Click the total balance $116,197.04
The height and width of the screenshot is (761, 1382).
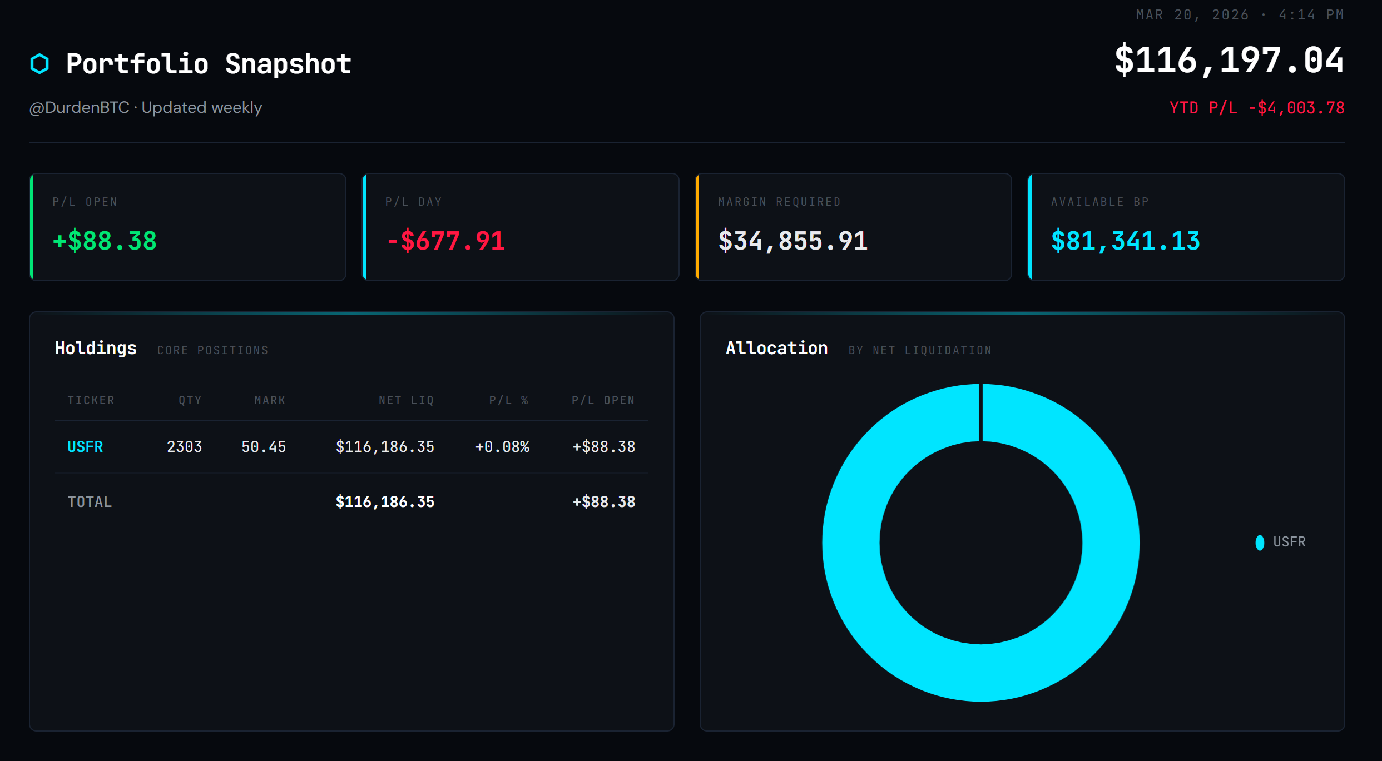(x=1229, y=61)
